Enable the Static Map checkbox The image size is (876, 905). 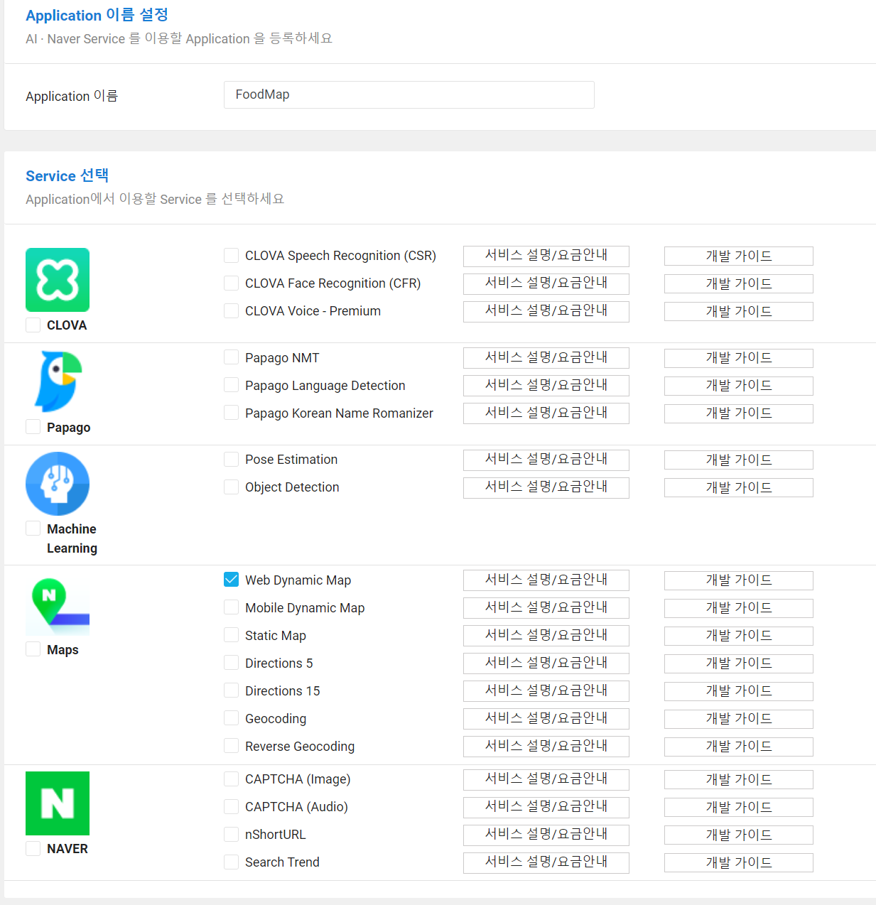click(231, 635)
